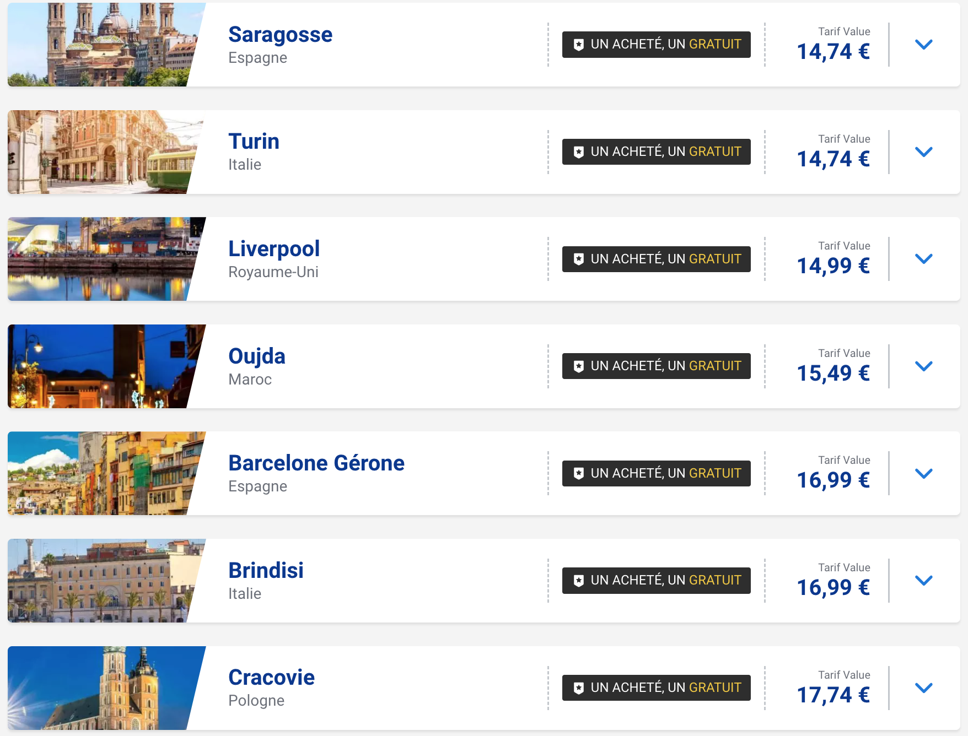This screenshot has width=968, height=736.
Task: Open the Barcelone Gérone destination link
Action: pos(316,463)
